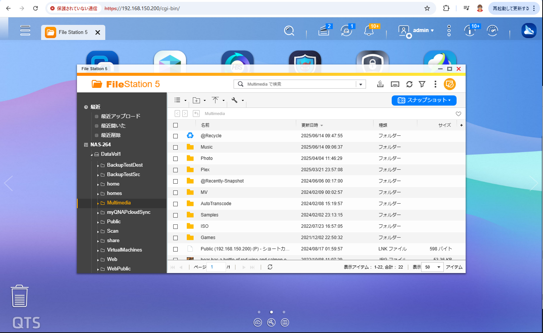Click the @Recently-Snapshot folder name
Screen dimensions: 543x333
pos(222,181)
